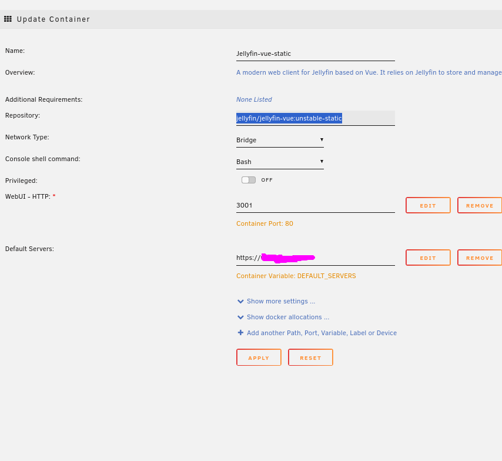Viewport: 502px width, 461px height.
Task: Click REMOVE next to WebUI port 3001
Action: [479, 205]
